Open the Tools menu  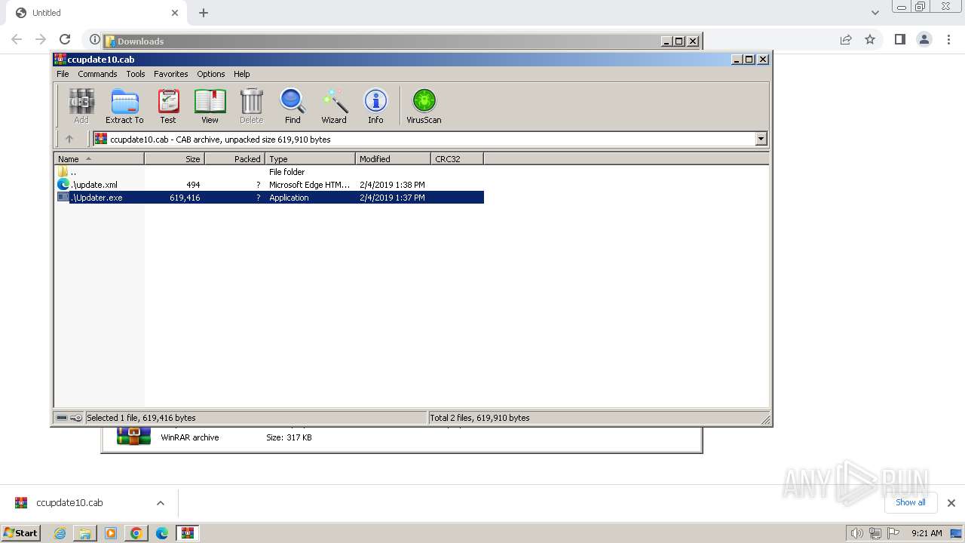[x=136, y=74]
